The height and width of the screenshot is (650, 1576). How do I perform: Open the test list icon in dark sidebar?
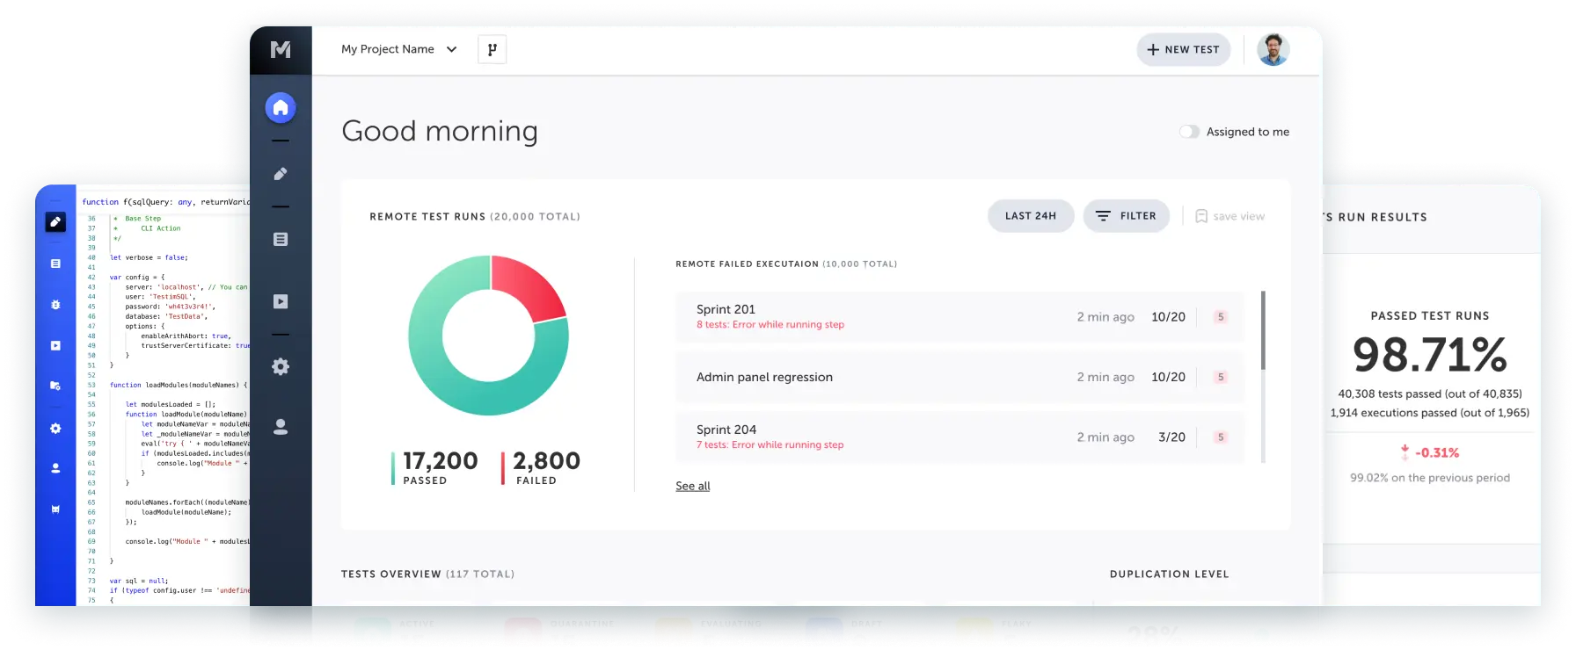(281, 239)
